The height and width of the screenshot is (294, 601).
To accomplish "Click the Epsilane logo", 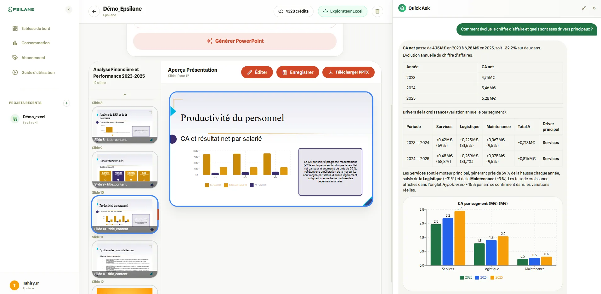I will (x=21, y=9).
